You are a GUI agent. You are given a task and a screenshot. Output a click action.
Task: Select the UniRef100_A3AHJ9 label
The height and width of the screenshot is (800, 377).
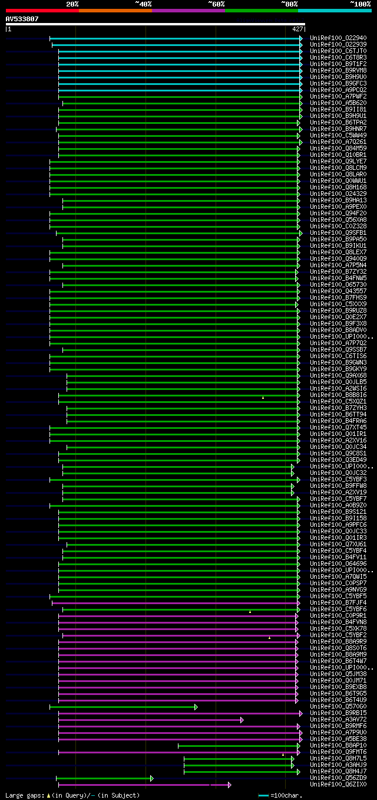point(338,765)
